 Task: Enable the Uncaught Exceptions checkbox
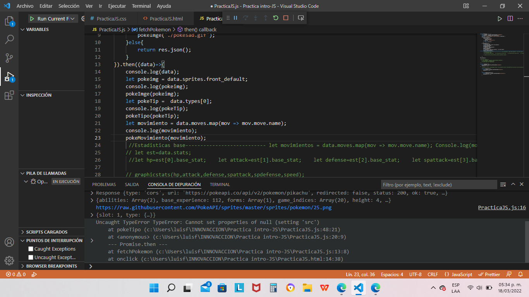coord(30,257)
